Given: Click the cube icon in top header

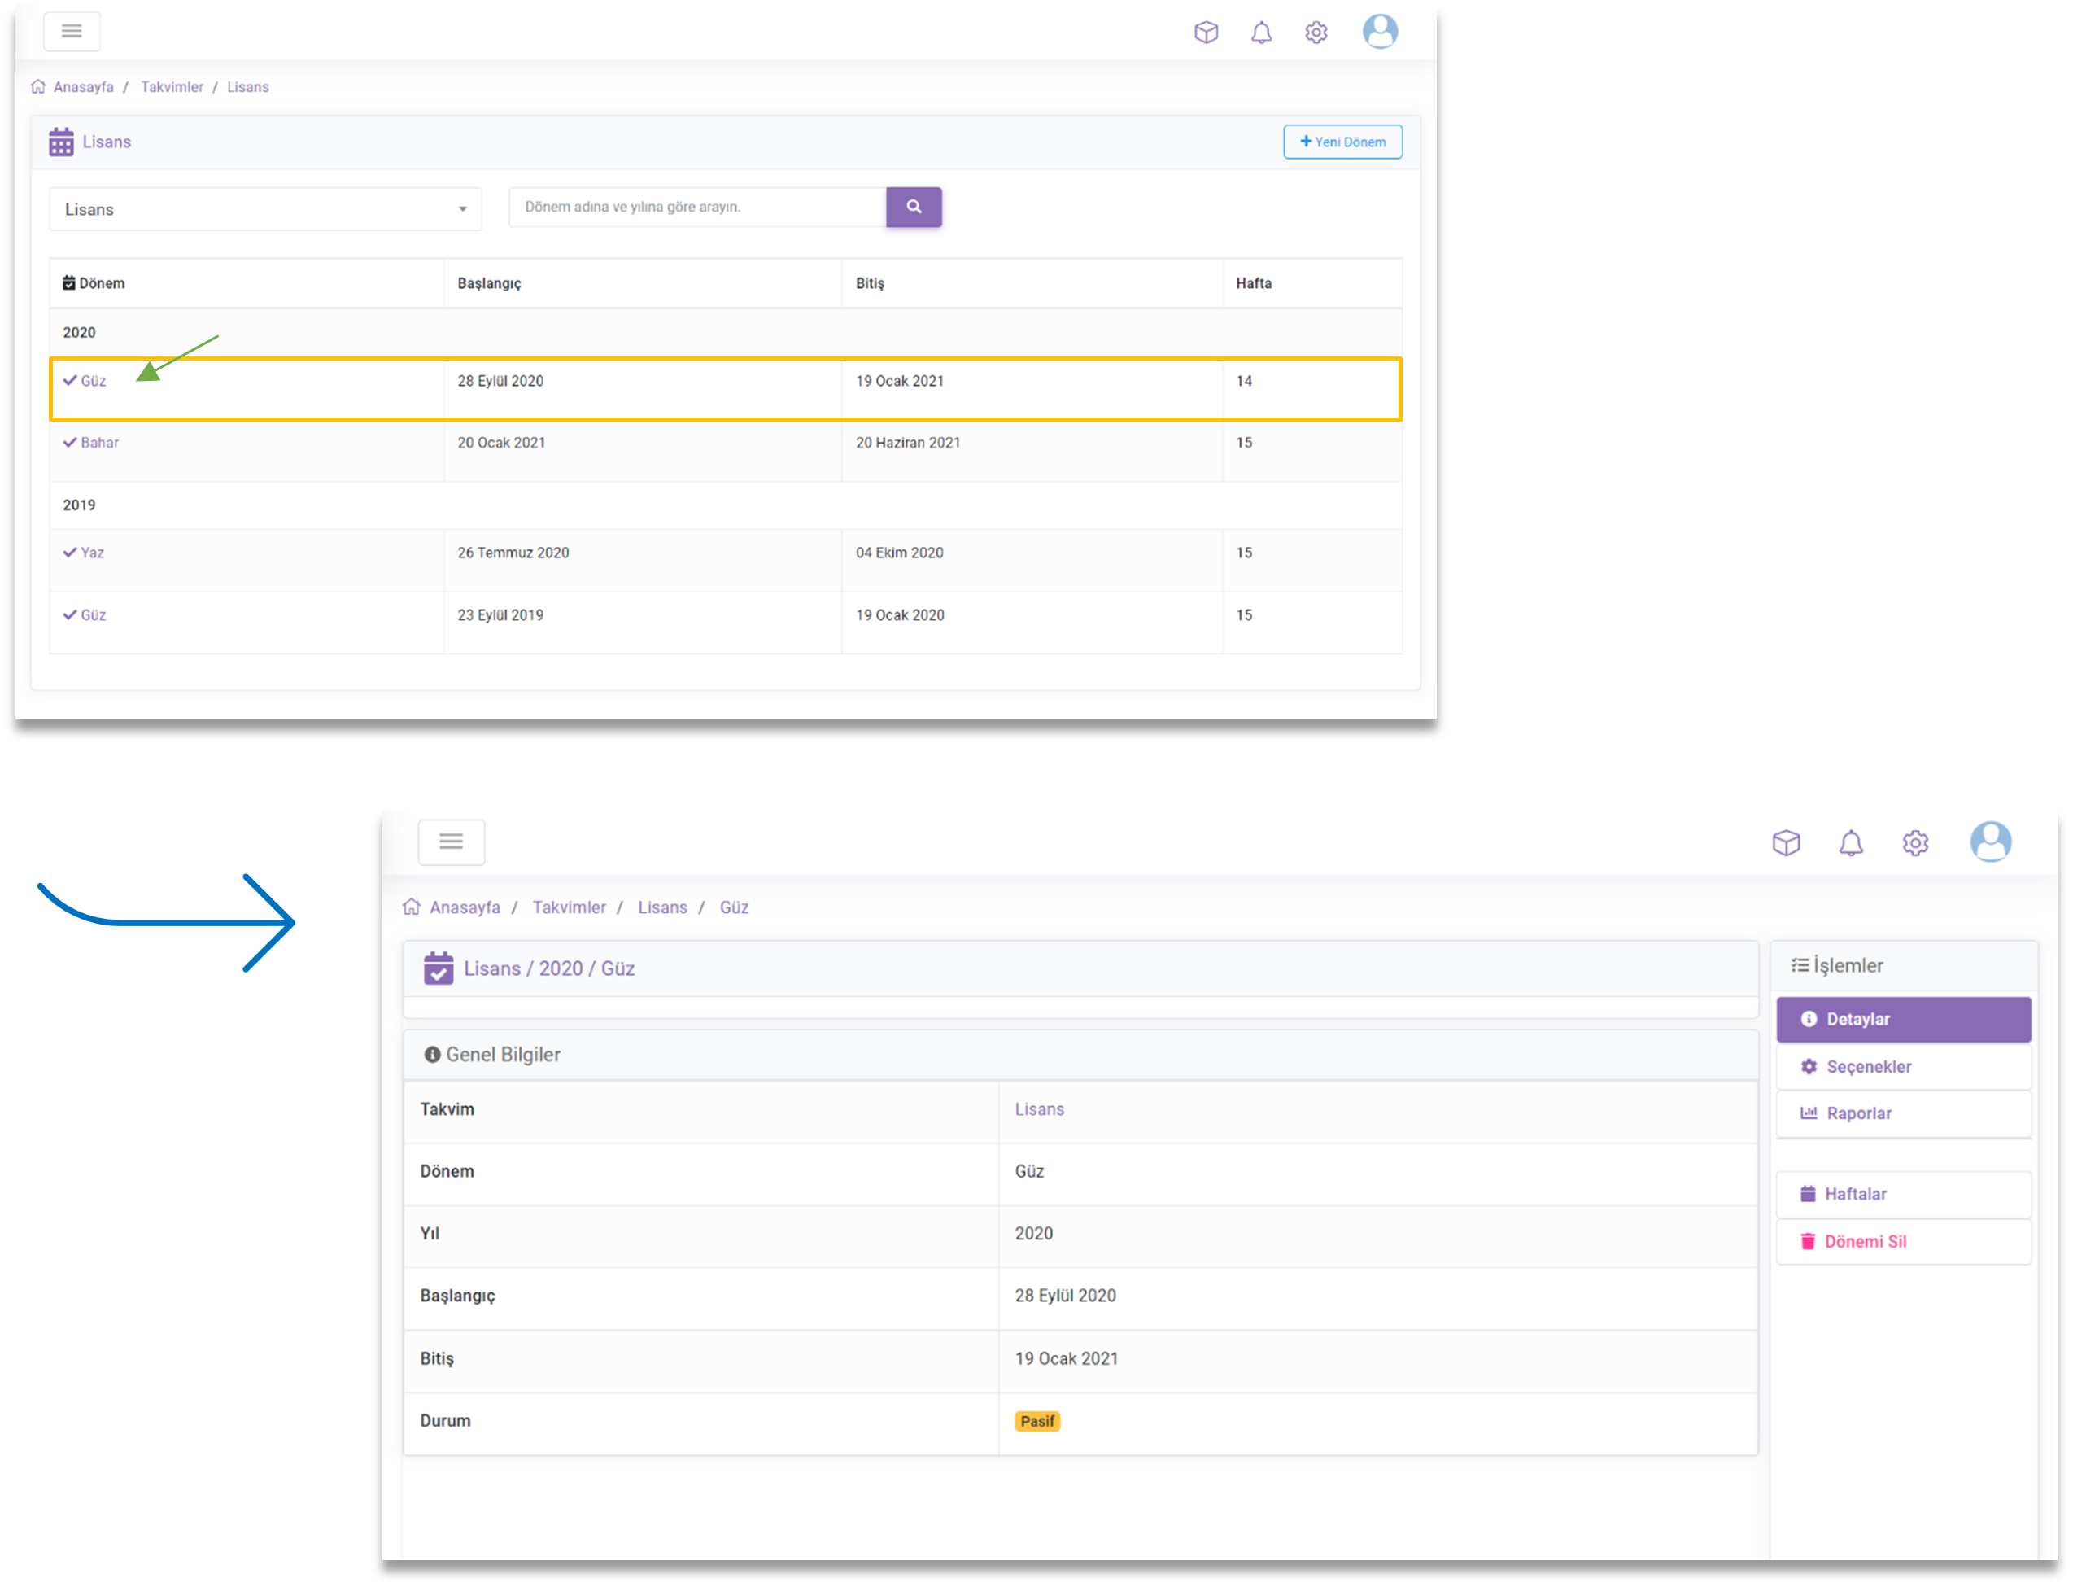Looking at the screenshot, I should [1206, 33].
